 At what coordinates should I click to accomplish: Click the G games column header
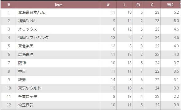tap(152, 5)
